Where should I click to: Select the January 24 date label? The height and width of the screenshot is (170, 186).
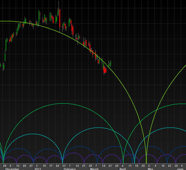(x=57, y=166)
